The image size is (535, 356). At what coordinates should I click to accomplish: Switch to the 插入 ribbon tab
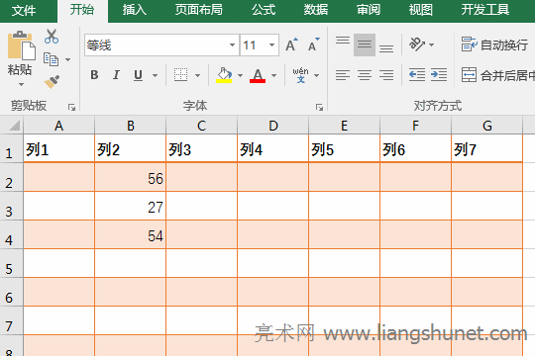(135, 10)
